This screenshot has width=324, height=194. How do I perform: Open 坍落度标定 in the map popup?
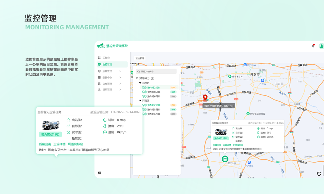[x=238, y=145]
